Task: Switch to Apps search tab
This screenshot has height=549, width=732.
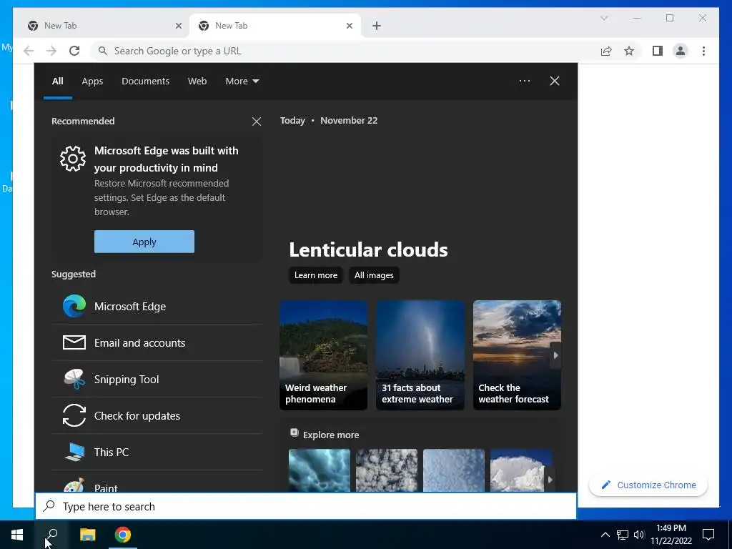Action: (92, 81)
